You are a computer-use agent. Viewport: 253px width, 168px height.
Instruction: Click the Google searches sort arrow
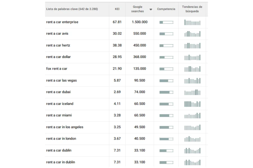[151, 10]
